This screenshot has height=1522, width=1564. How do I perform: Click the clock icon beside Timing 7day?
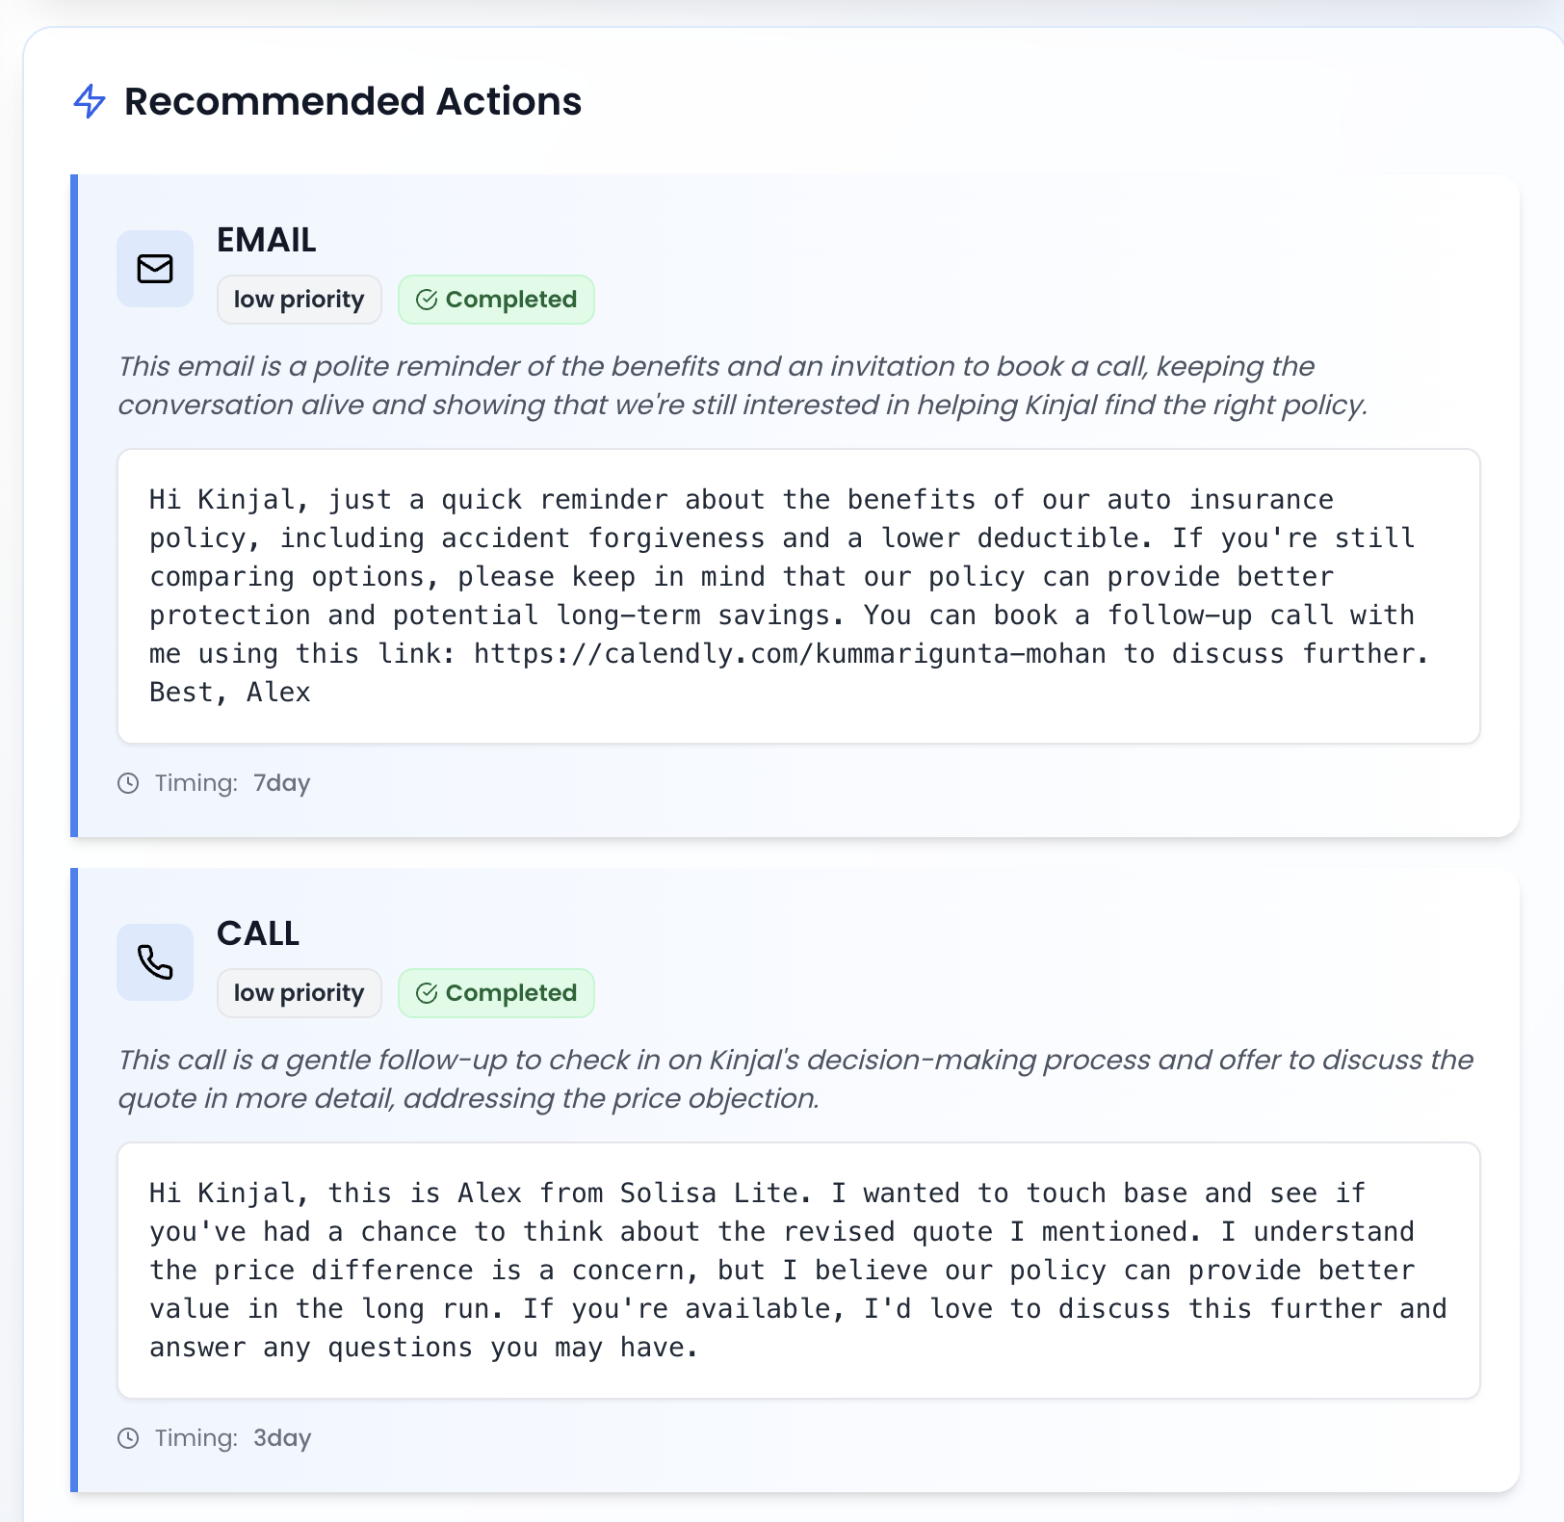pyautogui.click(x=128, y=783)
